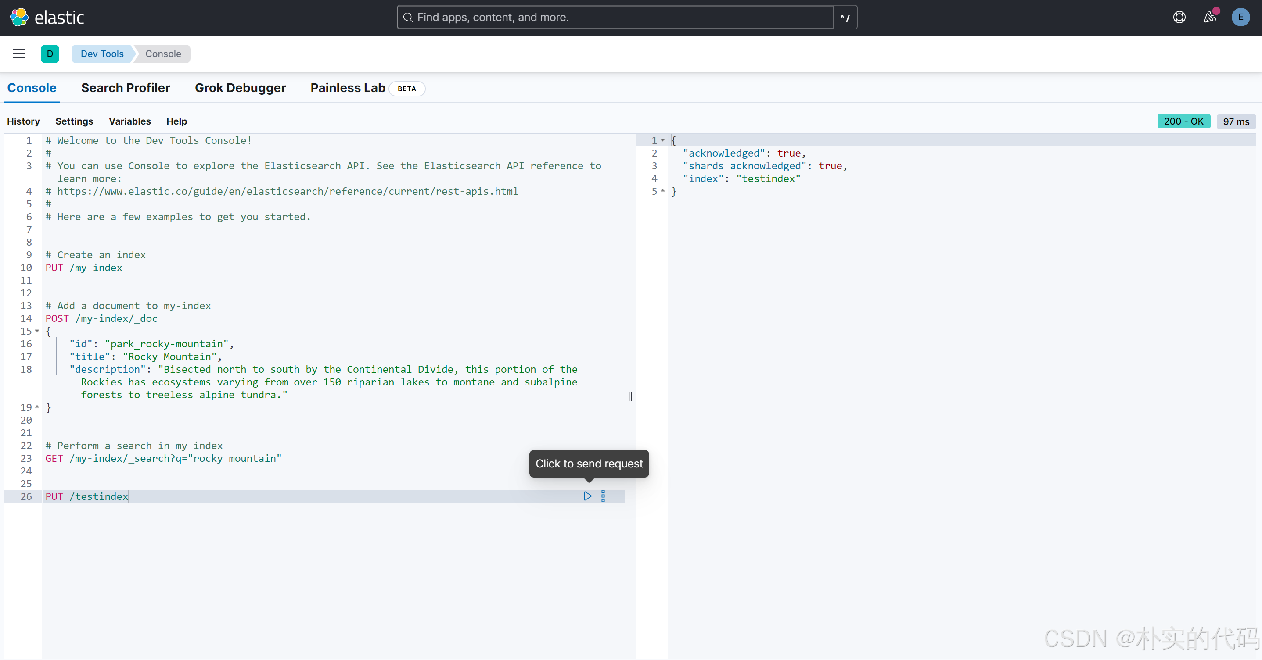
Task: Click the "title": "Rocky Mountain" line
Action: point(145,357)
